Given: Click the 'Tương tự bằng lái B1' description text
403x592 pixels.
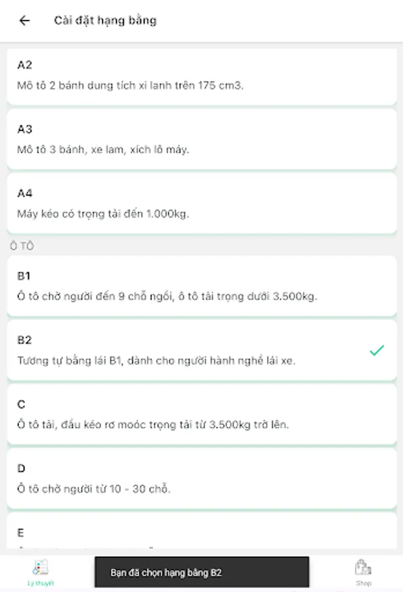Looking at the screenshot, I should [156, 360].
